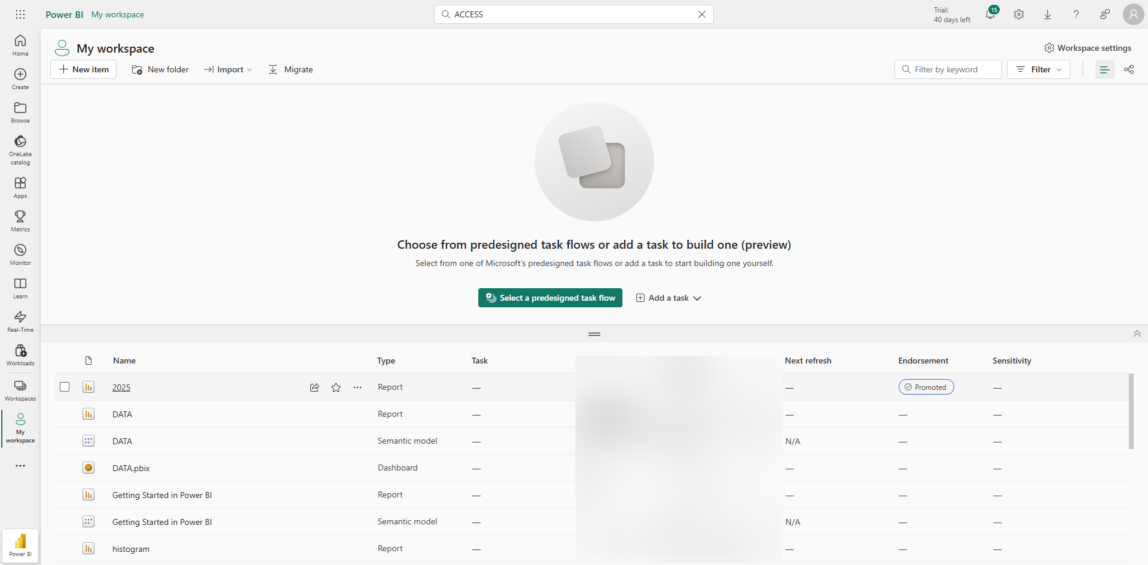The image size is (1148, 565).
Task: Click Select a predesigned task flow
Action: click(x=550, y=298)
